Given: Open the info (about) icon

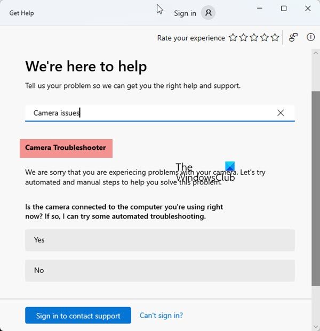Looking at the screenshot, I should pyautogui.click(x=310, y=37).
